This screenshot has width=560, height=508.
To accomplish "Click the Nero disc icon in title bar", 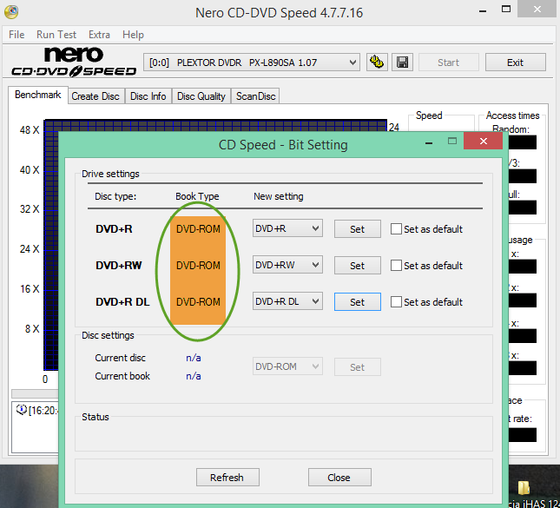I will pyautogui.click(x=11, y=12).
